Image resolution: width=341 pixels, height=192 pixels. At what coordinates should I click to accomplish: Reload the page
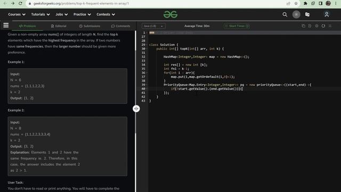[x=20, y=4]
